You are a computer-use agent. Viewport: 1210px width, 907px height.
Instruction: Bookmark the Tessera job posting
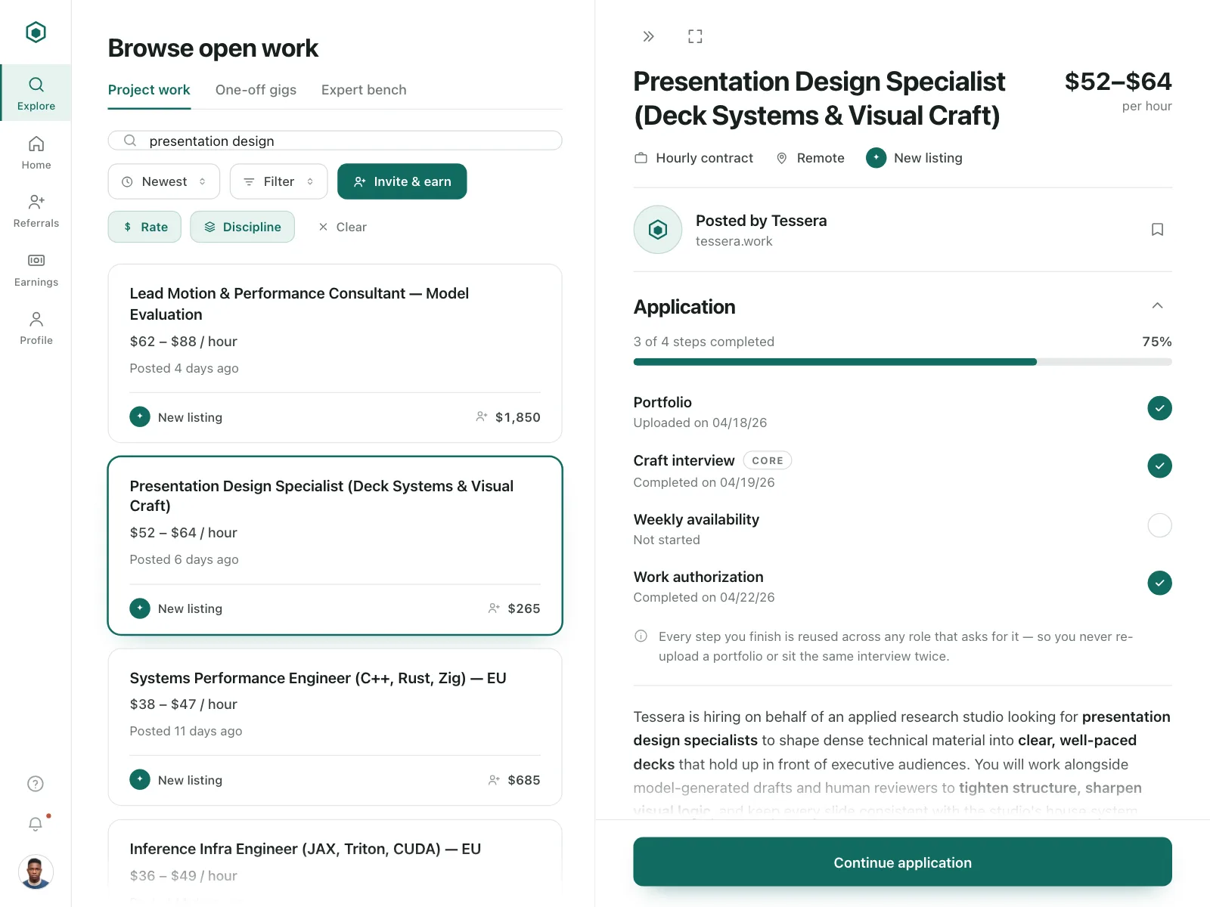tap(1157, 230)
